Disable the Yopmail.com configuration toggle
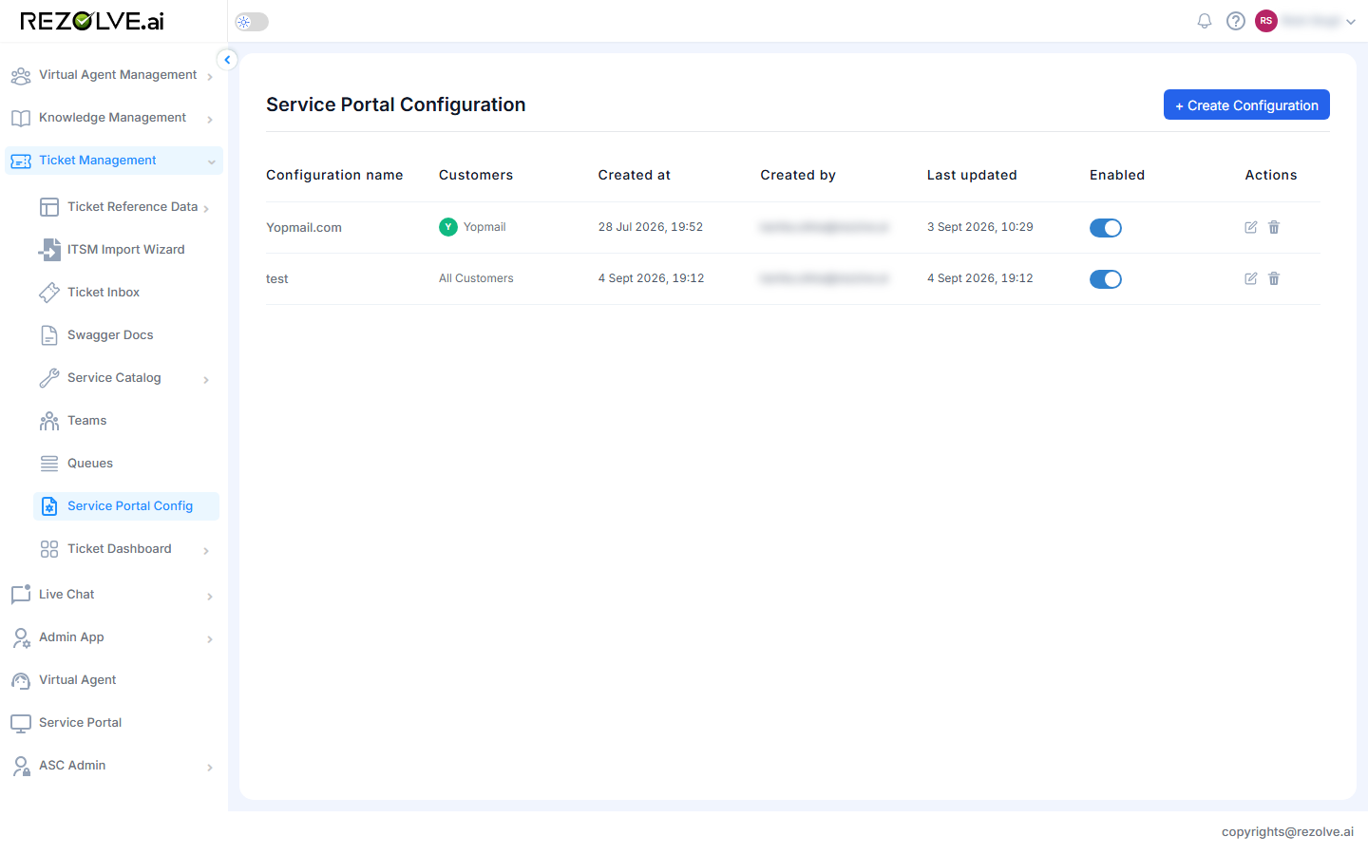This screenshot has height=855, width=1368. click(1106, 228)
